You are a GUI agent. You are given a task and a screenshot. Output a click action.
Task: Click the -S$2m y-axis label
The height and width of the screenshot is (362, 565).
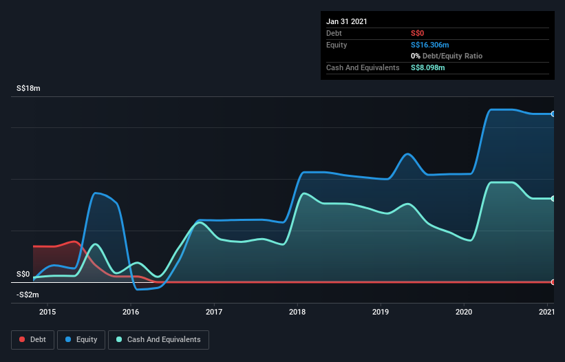coord(28,295)
